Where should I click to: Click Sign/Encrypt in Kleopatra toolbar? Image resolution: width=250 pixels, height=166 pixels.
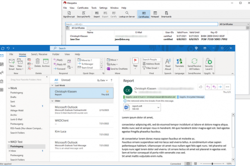(x=69, y=14)
